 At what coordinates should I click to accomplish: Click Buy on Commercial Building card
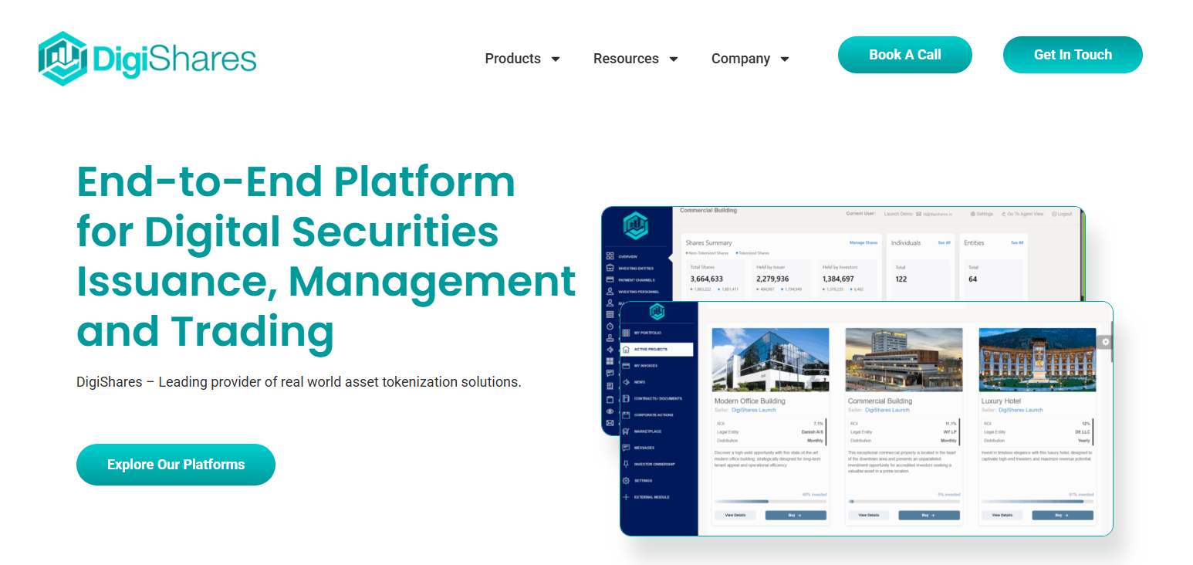tap(929, 515)
